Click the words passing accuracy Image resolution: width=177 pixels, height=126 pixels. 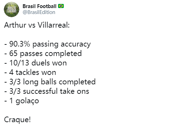62,44
